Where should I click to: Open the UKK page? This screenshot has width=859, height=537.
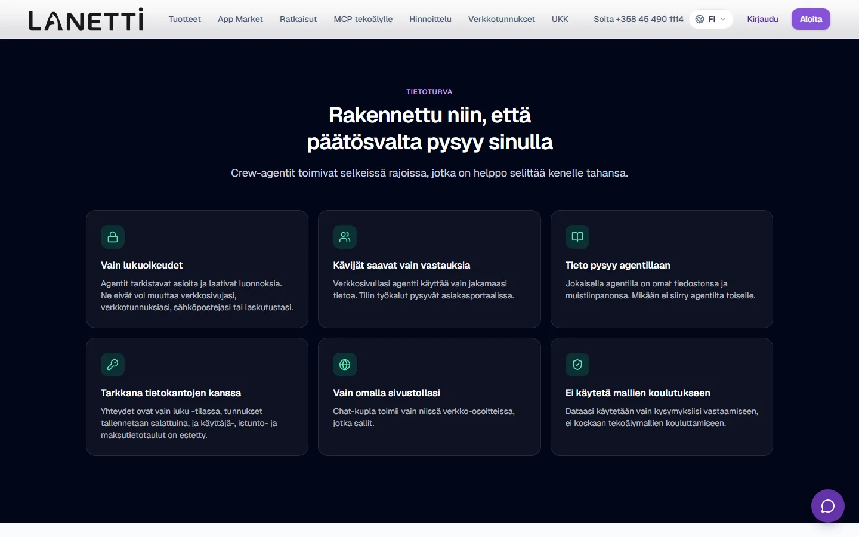tap(560, 19)
